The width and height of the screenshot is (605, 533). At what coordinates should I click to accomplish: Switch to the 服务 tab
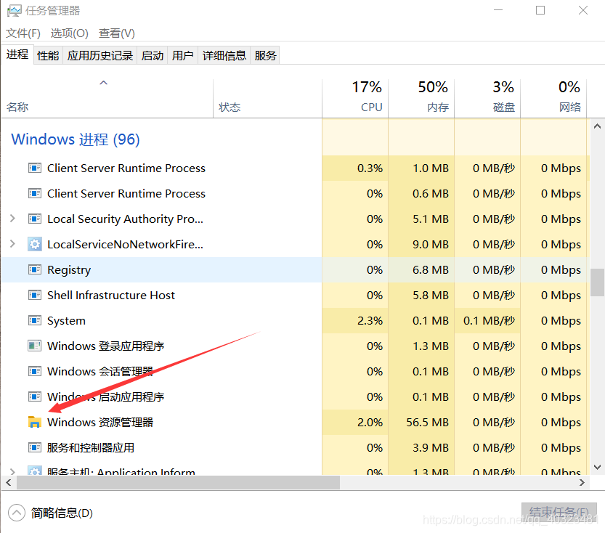[x=265, y=55]
